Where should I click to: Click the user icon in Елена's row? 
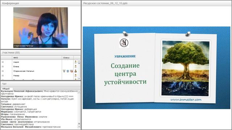coord(76,66)
